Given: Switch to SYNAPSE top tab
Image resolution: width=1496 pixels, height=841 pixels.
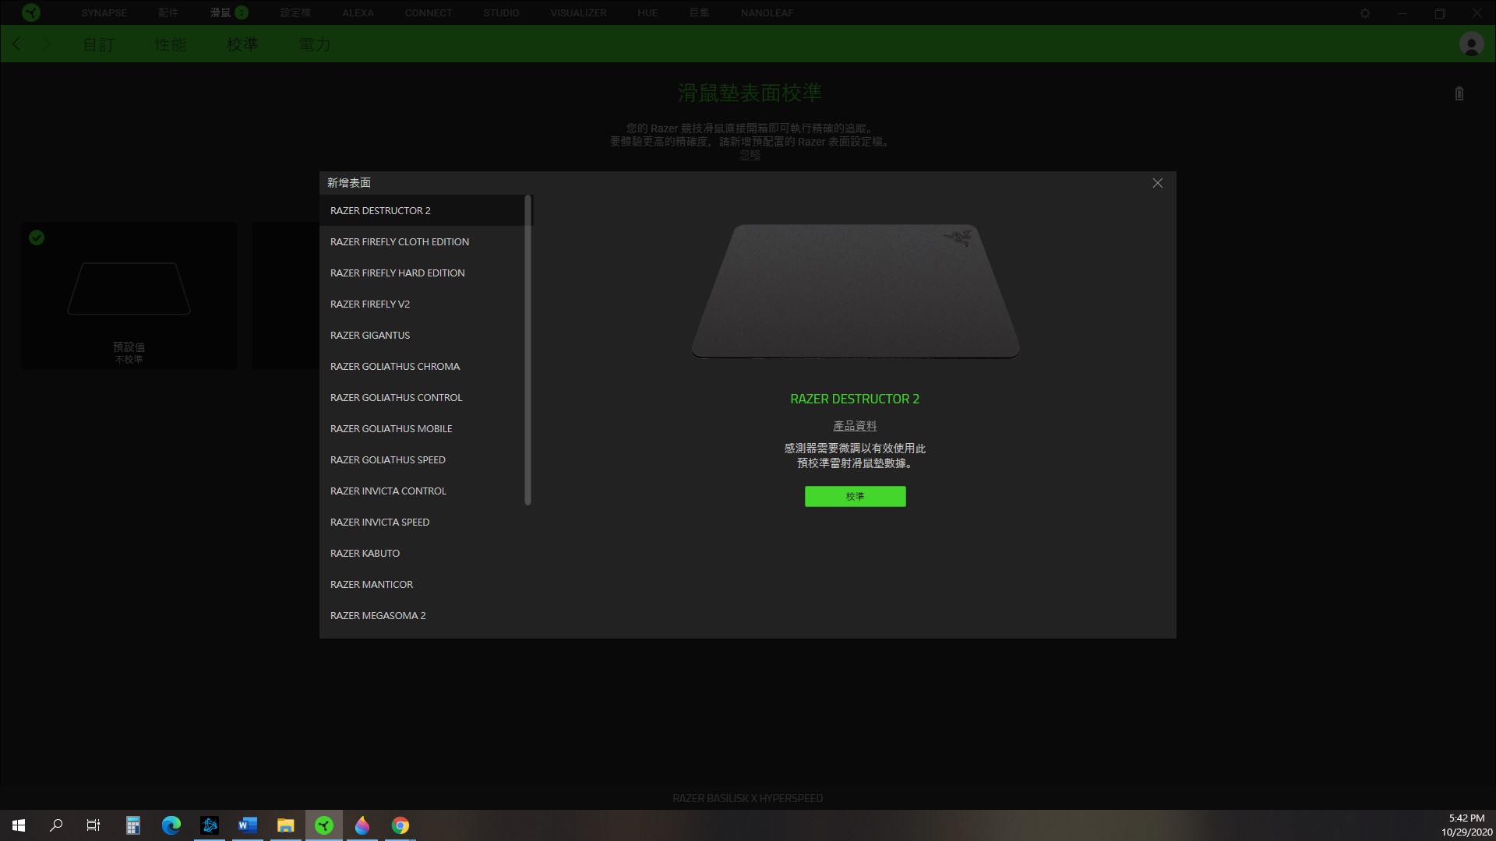Looking at the screenshot, I should pyautogui.click(x=104, y=13).
